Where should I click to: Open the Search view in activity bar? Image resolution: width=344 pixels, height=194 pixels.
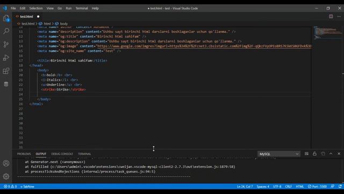pyautogui.click(x=6, y=31)
